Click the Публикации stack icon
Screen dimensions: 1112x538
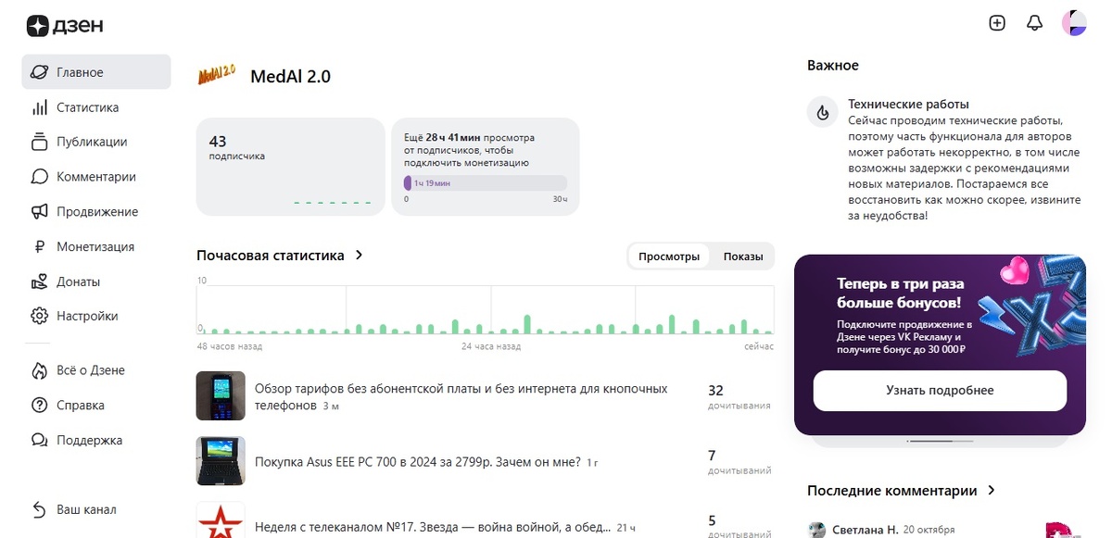(39, 142)
